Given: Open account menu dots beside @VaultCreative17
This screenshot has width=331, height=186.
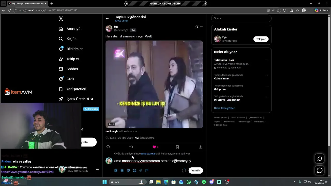Looking at the screenshot, I should point(97,169).
